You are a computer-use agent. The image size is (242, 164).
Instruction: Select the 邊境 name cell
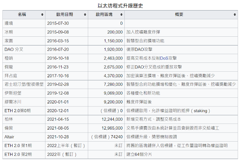coord(24,23)
